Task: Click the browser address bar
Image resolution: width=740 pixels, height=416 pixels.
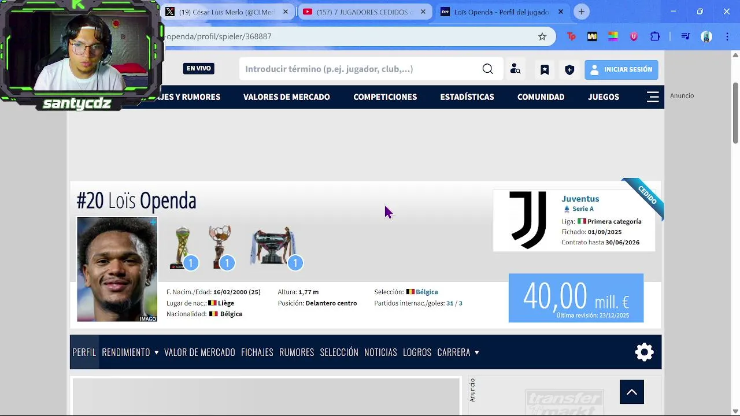Action: (x=347, y=36)
